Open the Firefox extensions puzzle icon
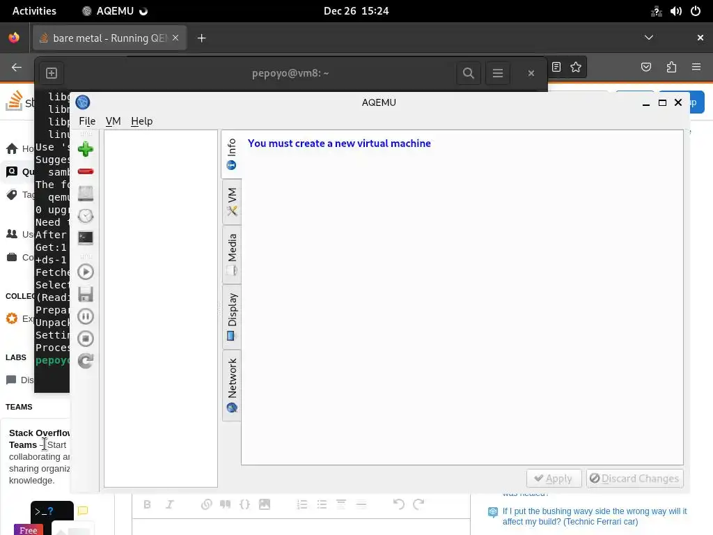713x535 pixels. click(671, 68)
